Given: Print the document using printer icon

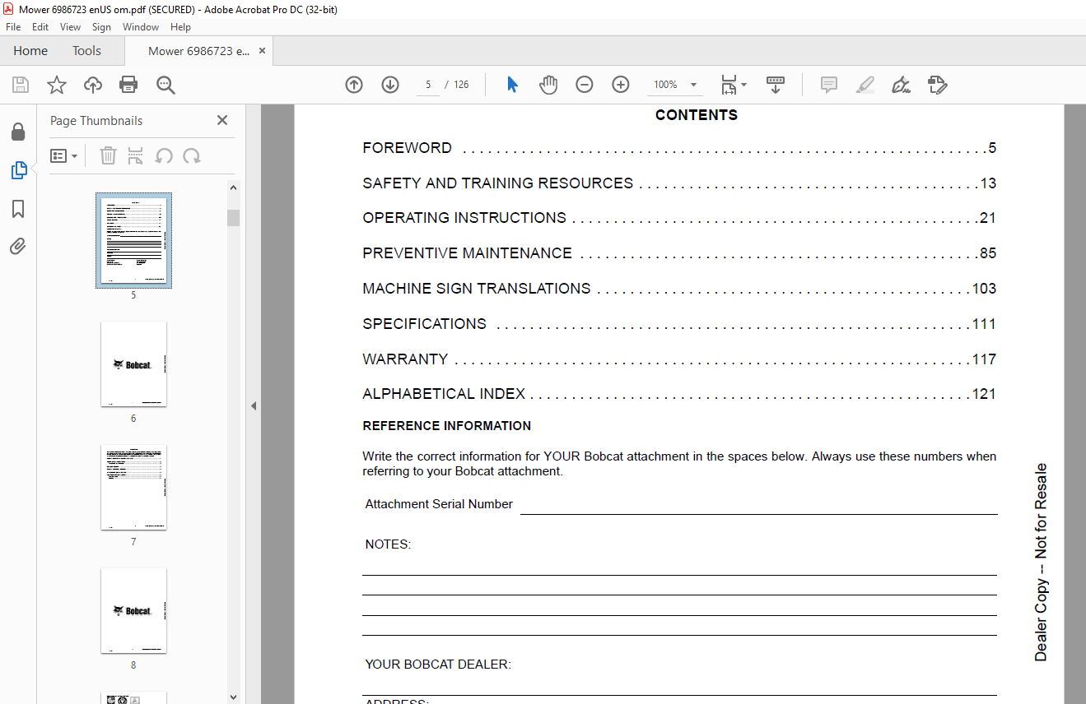Looking at the screenshot, I should tap(128, 85).
